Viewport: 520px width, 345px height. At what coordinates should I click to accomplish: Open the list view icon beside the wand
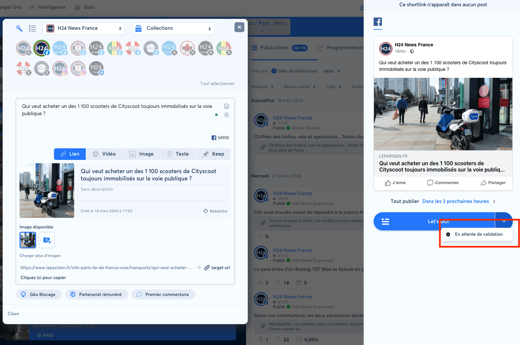32,28
